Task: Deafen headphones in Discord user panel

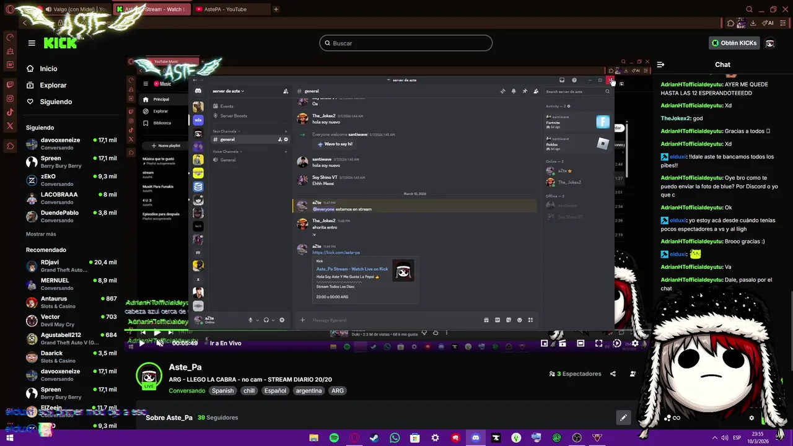Action: tap(266, 320)
